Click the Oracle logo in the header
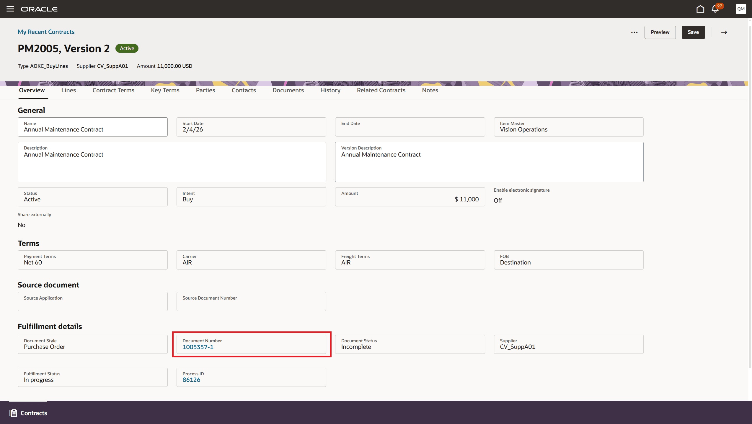 [39, 9]
